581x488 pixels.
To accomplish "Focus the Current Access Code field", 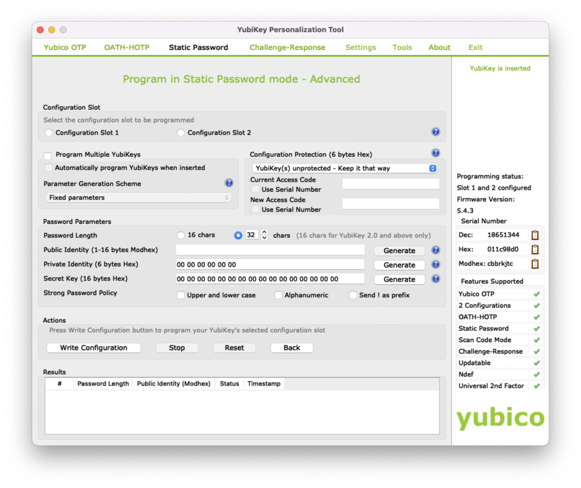I will (391, 184).
